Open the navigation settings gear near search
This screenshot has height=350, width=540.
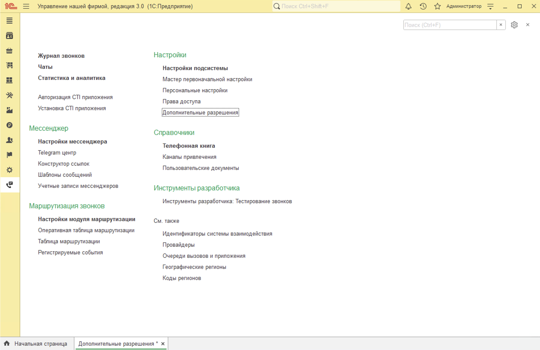click(514, 25)
